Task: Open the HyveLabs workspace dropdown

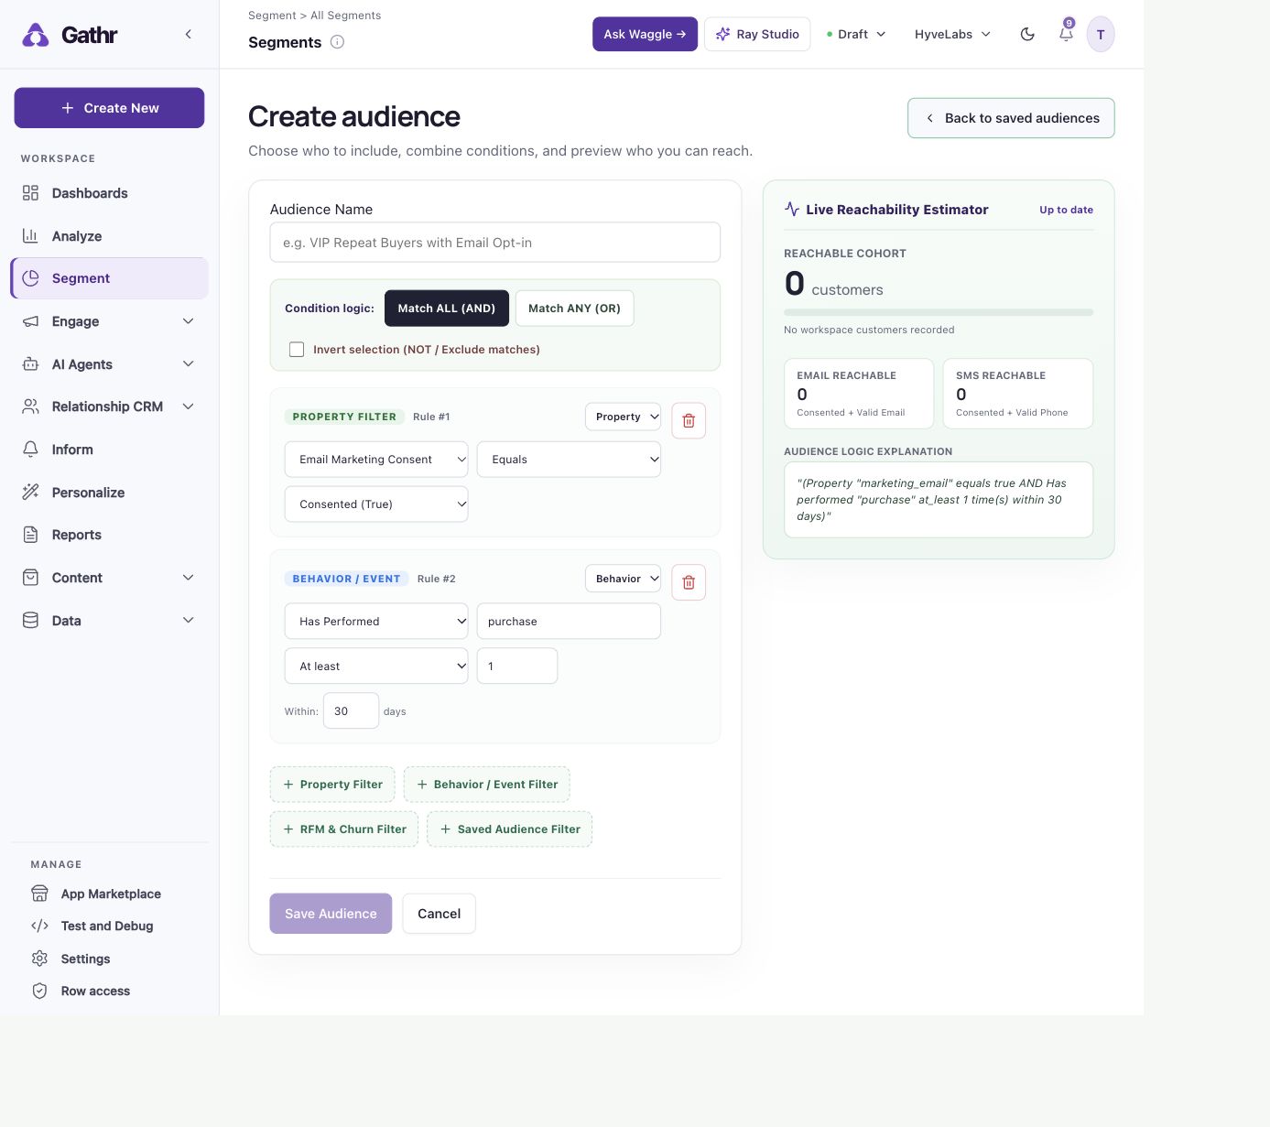Action: click(x=952, y=35)
